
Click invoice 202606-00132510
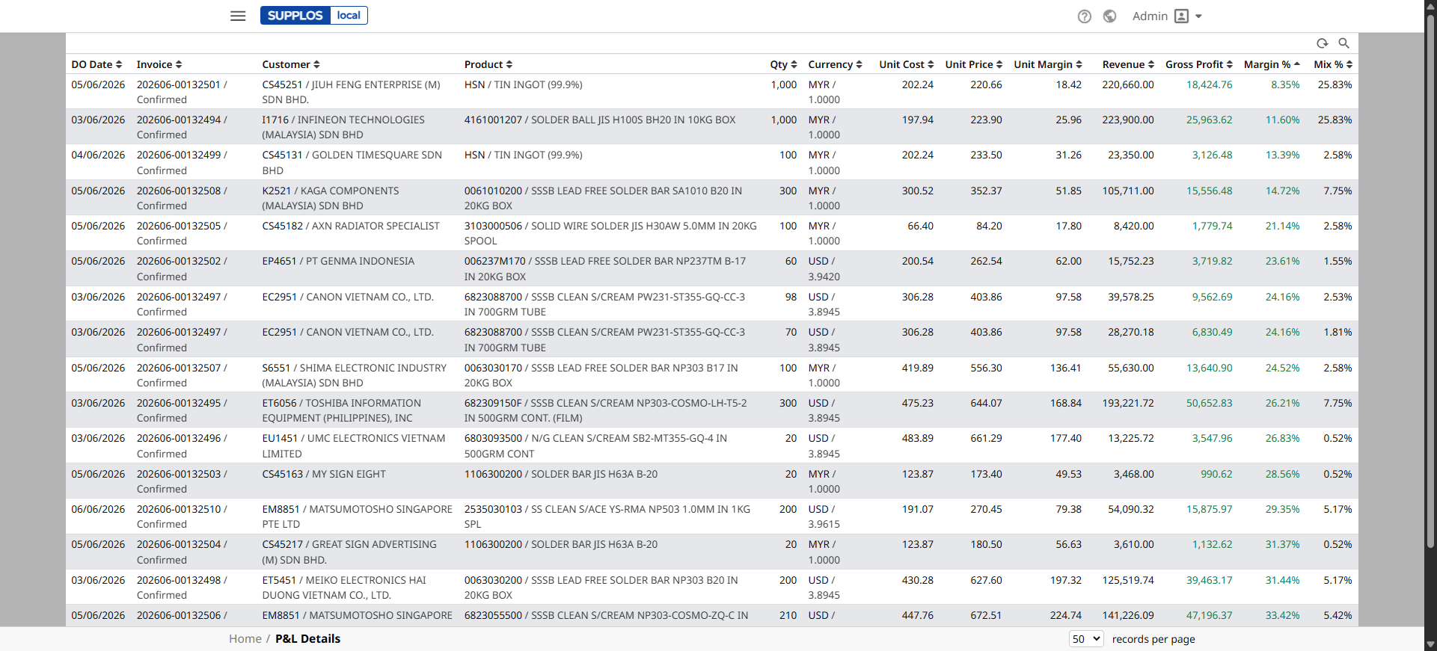[x=179, y=509]
